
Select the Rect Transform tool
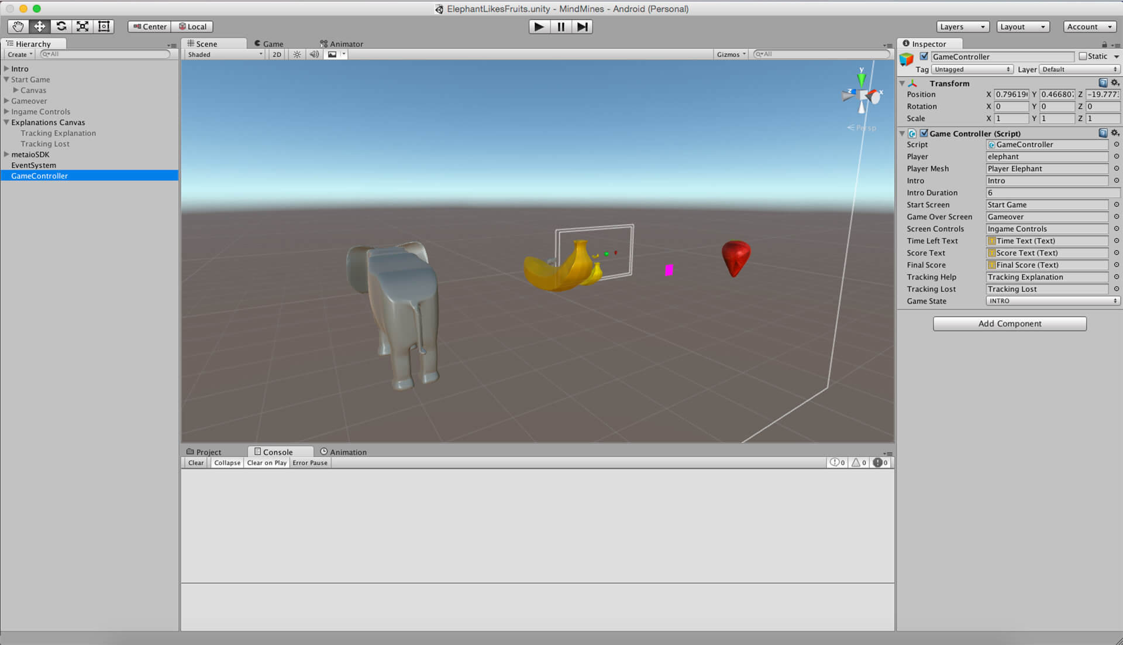104,26
